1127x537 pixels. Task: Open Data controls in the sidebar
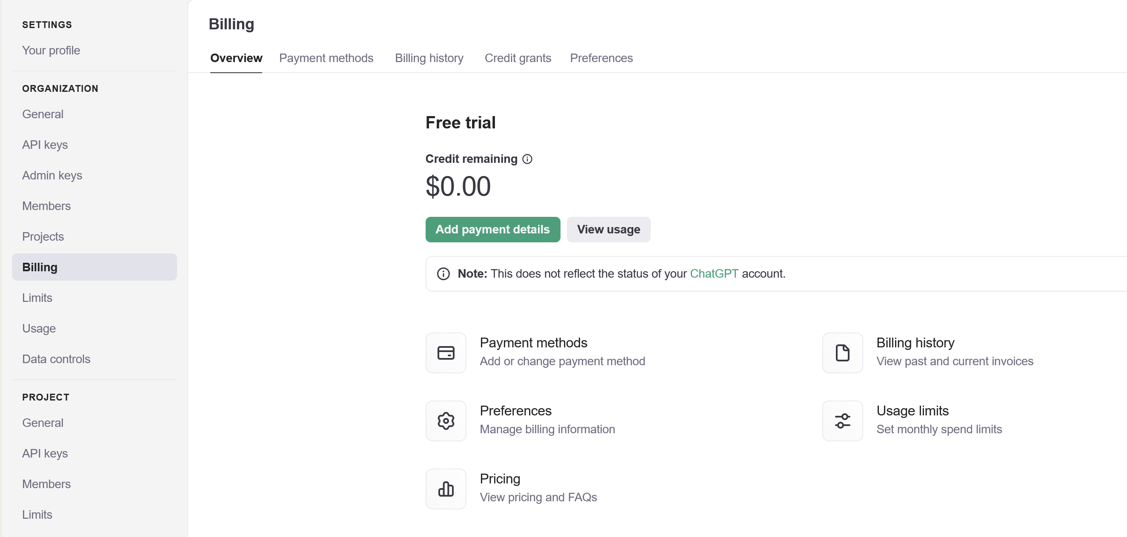[57, 359]
